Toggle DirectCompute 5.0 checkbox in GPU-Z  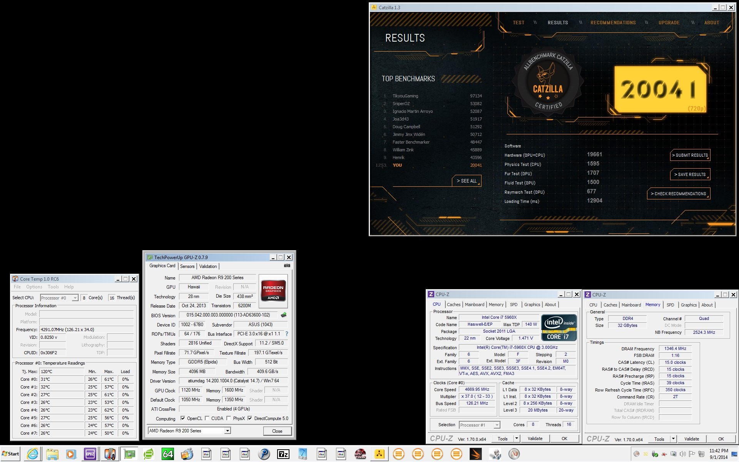(250, 418)
